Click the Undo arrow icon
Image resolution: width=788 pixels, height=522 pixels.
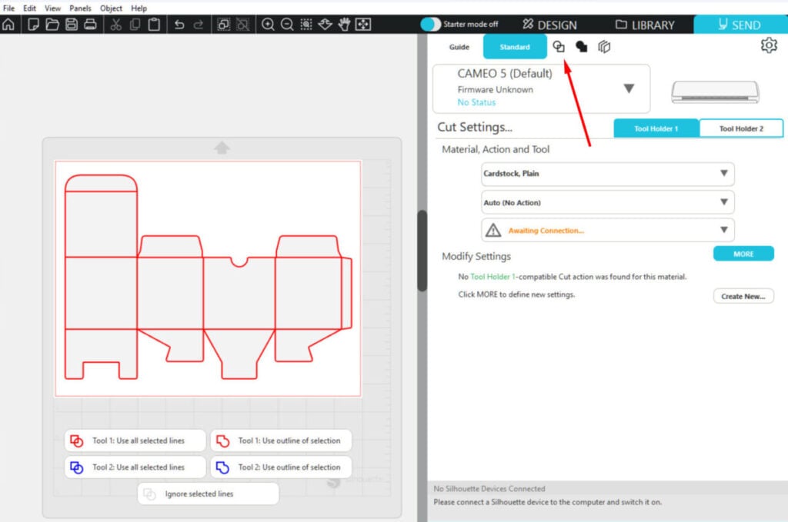pyautogui.click(x=179, y=24)
